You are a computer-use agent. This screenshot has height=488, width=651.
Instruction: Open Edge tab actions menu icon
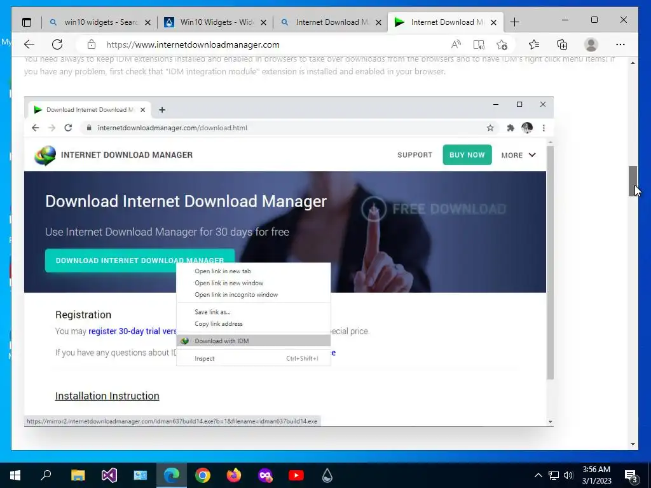point(27,22)
